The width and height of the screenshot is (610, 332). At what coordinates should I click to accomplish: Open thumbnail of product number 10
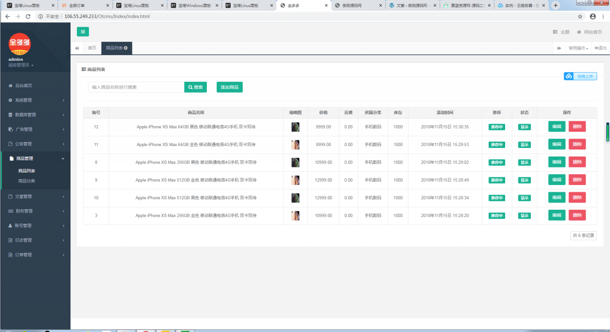click(295, 198)
